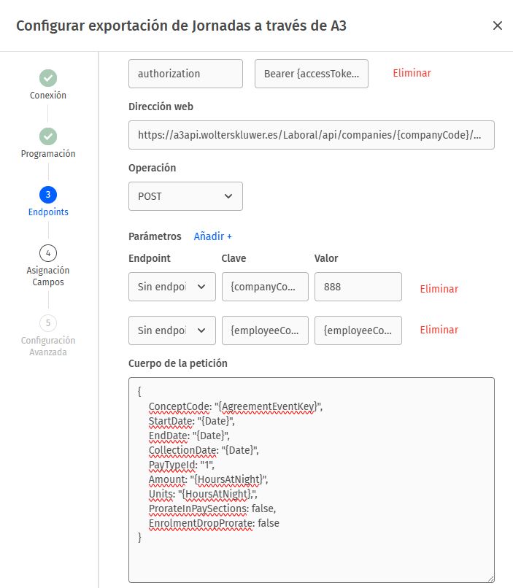The image size is (513, 588).
Task: Select step 3 Endpoints circle
Action: [48, 195]
